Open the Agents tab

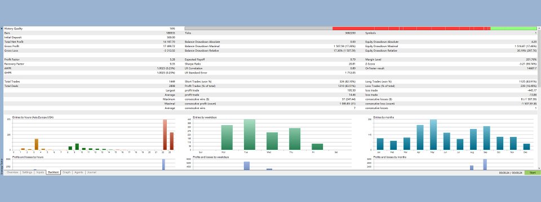pyautogui.click(x=79, y=172)
